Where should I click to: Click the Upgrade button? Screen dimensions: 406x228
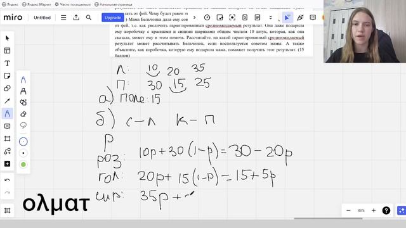[x=113, y=18]
